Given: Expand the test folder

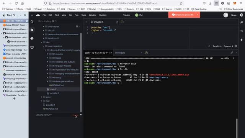Looking at the screenshot, I should [x=41, y=101].
